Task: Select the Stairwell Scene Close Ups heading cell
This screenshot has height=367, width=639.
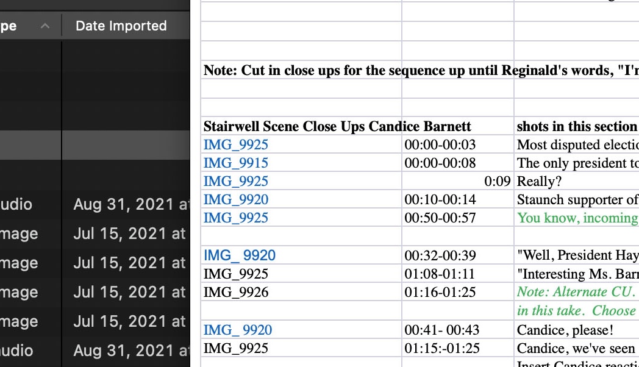Action: 337,127
